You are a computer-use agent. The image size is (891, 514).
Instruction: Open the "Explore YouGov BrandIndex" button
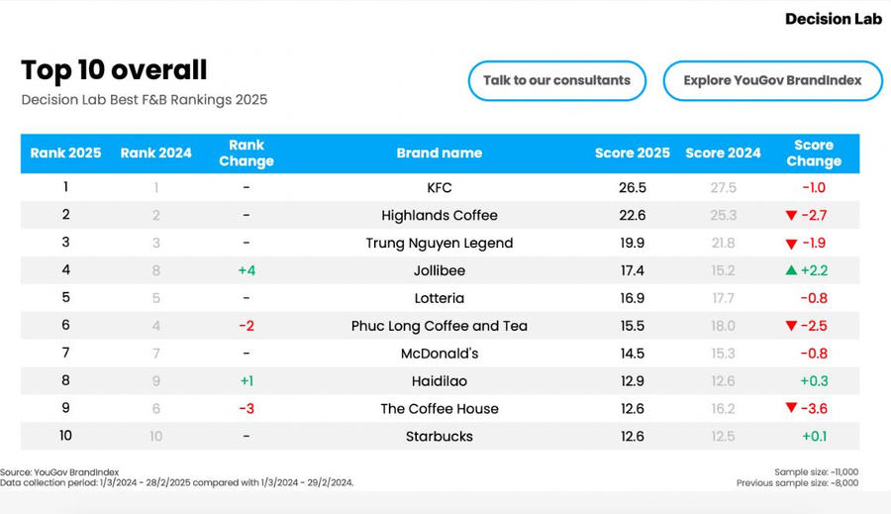tap(772, 80)
